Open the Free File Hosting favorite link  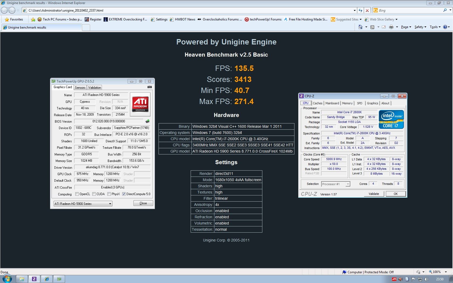306,19
